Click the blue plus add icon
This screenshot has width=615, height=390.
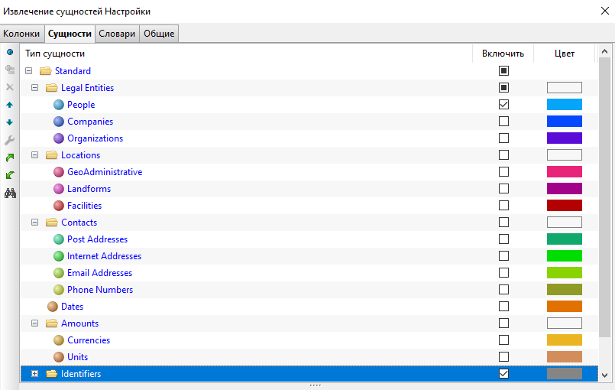[10, 52]
